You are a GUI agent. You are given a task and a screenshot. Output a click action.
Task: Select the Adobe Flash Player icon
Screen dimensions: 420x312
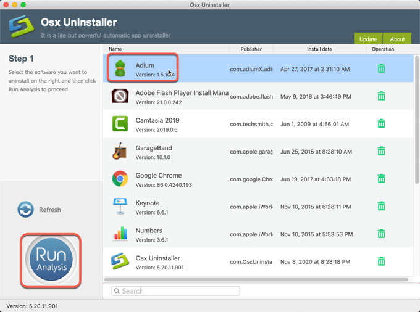120,96
